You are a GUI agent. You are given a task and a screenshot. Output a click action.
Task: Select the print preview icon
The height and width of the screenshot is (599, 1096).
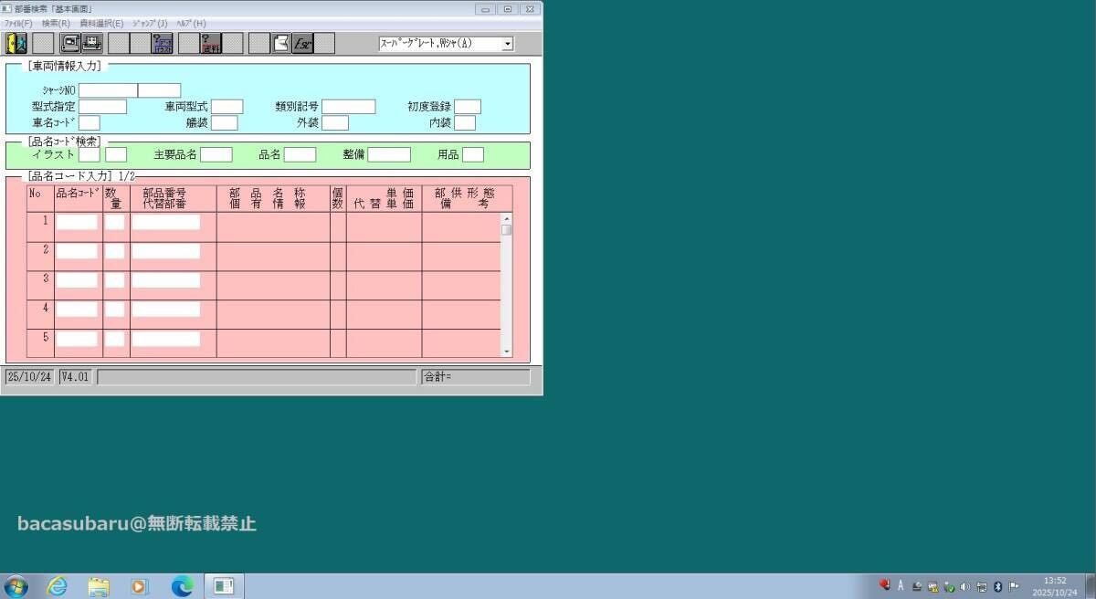coord(68,42)
